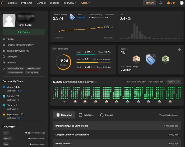The image size is (185, 147).
Task: Click the October 2022 badge icon
Action: tap(165, 59)
